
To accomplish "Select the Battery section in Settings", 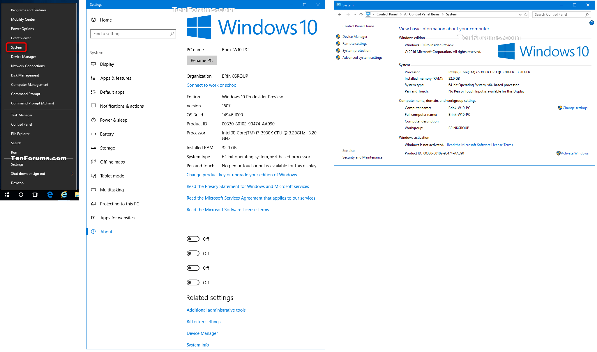I will (x=107, y=134).
